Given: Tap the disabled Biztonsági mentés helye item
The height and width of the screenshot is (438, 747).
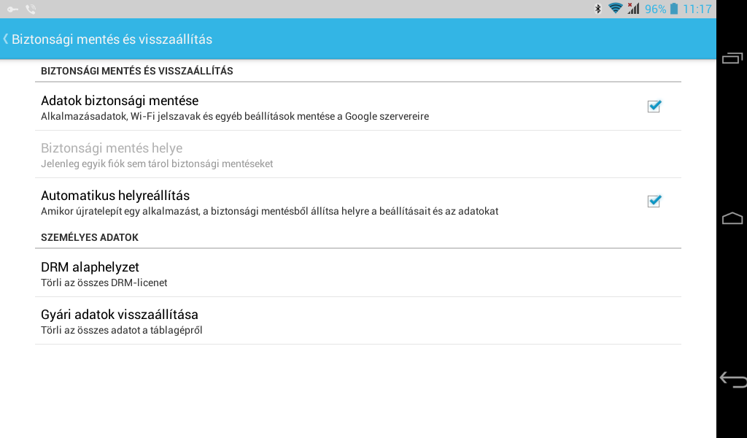Looking at the screenshot, I should click(357, 155).
